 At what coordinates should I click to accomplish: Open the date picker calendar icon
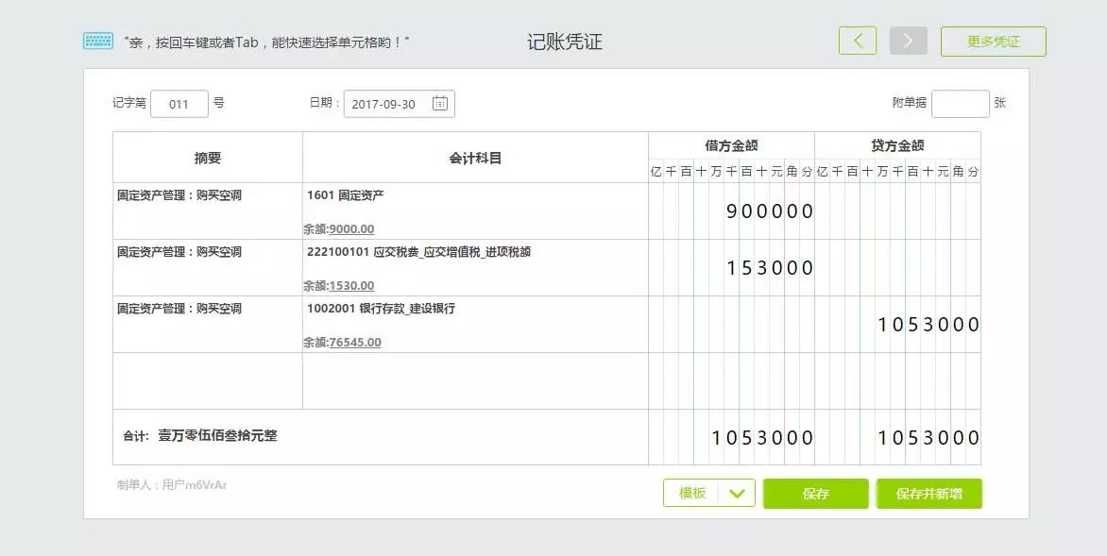440,104
